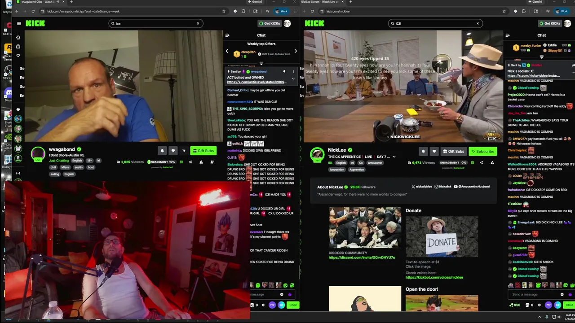Viewport: 575px width, 323px height.
Task: Expand NickLee stream title dropdown
Action: click(x=394, y=157)
